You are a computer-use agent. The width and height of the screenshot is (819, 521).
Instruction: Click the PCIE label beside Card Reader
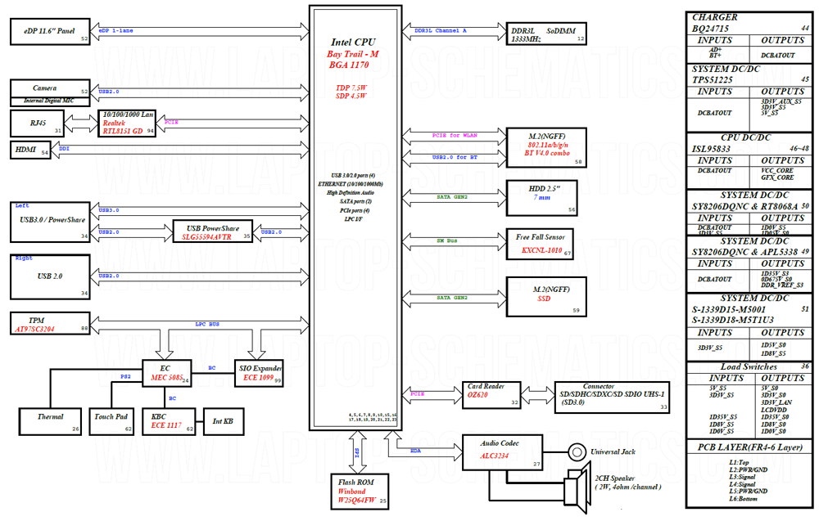[x=418, y=394]
